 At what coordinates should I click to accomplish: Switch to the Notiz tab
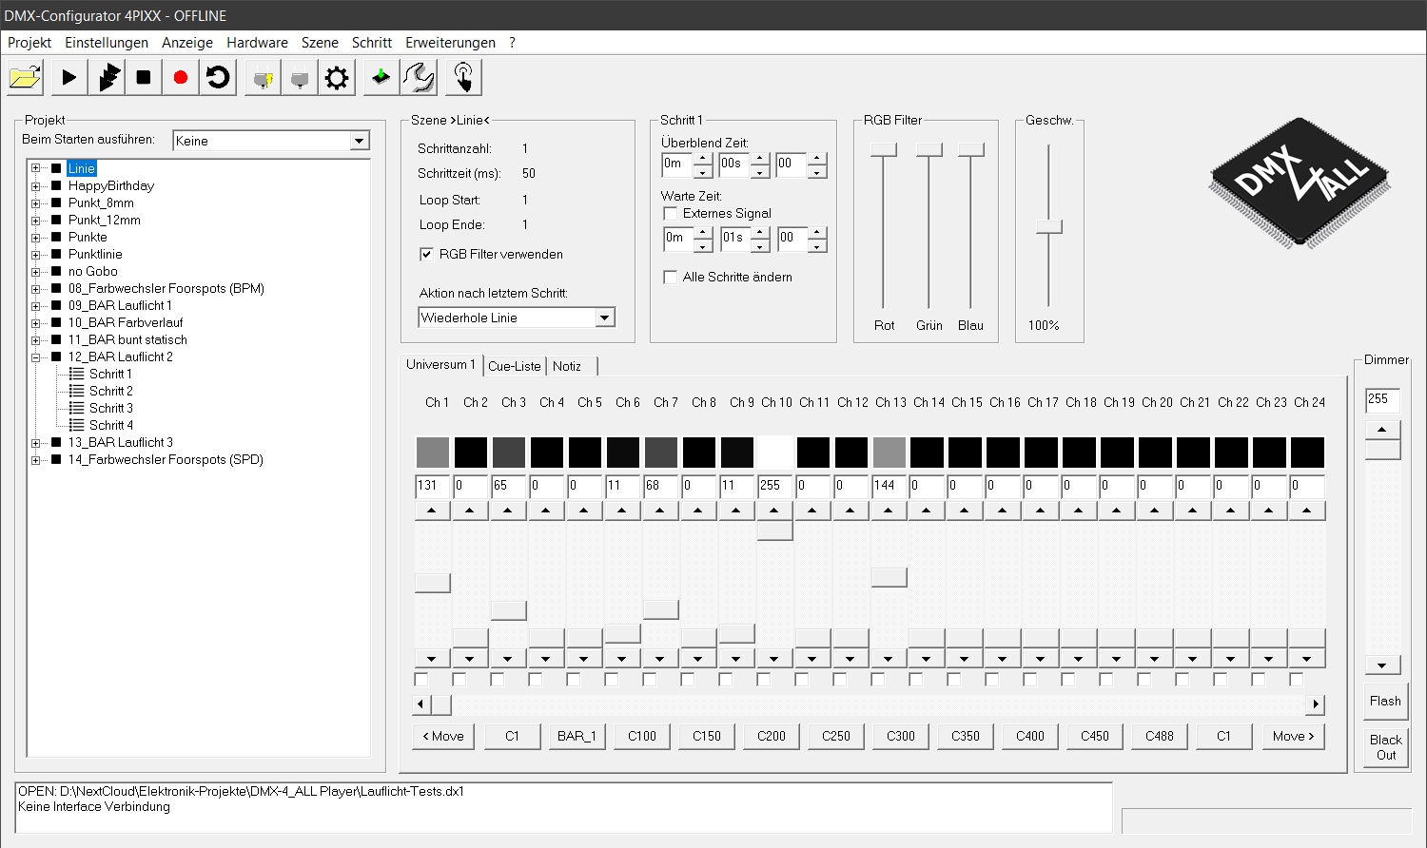point(567,366)
